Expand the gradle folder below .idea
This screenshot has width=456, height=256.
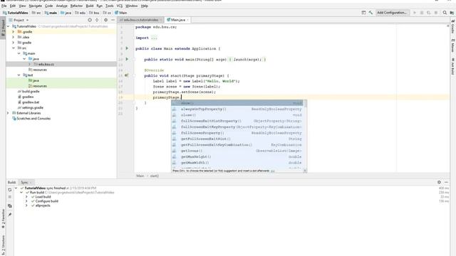click(x=13, y=43)
